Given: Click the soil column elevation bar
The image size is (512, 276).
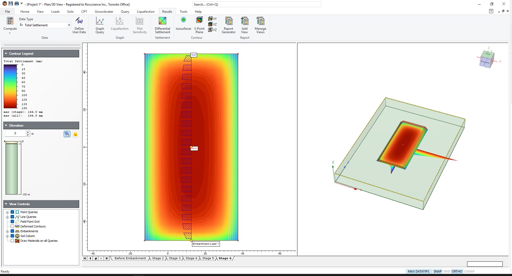Looking at the screenshot, I should 11,168.
